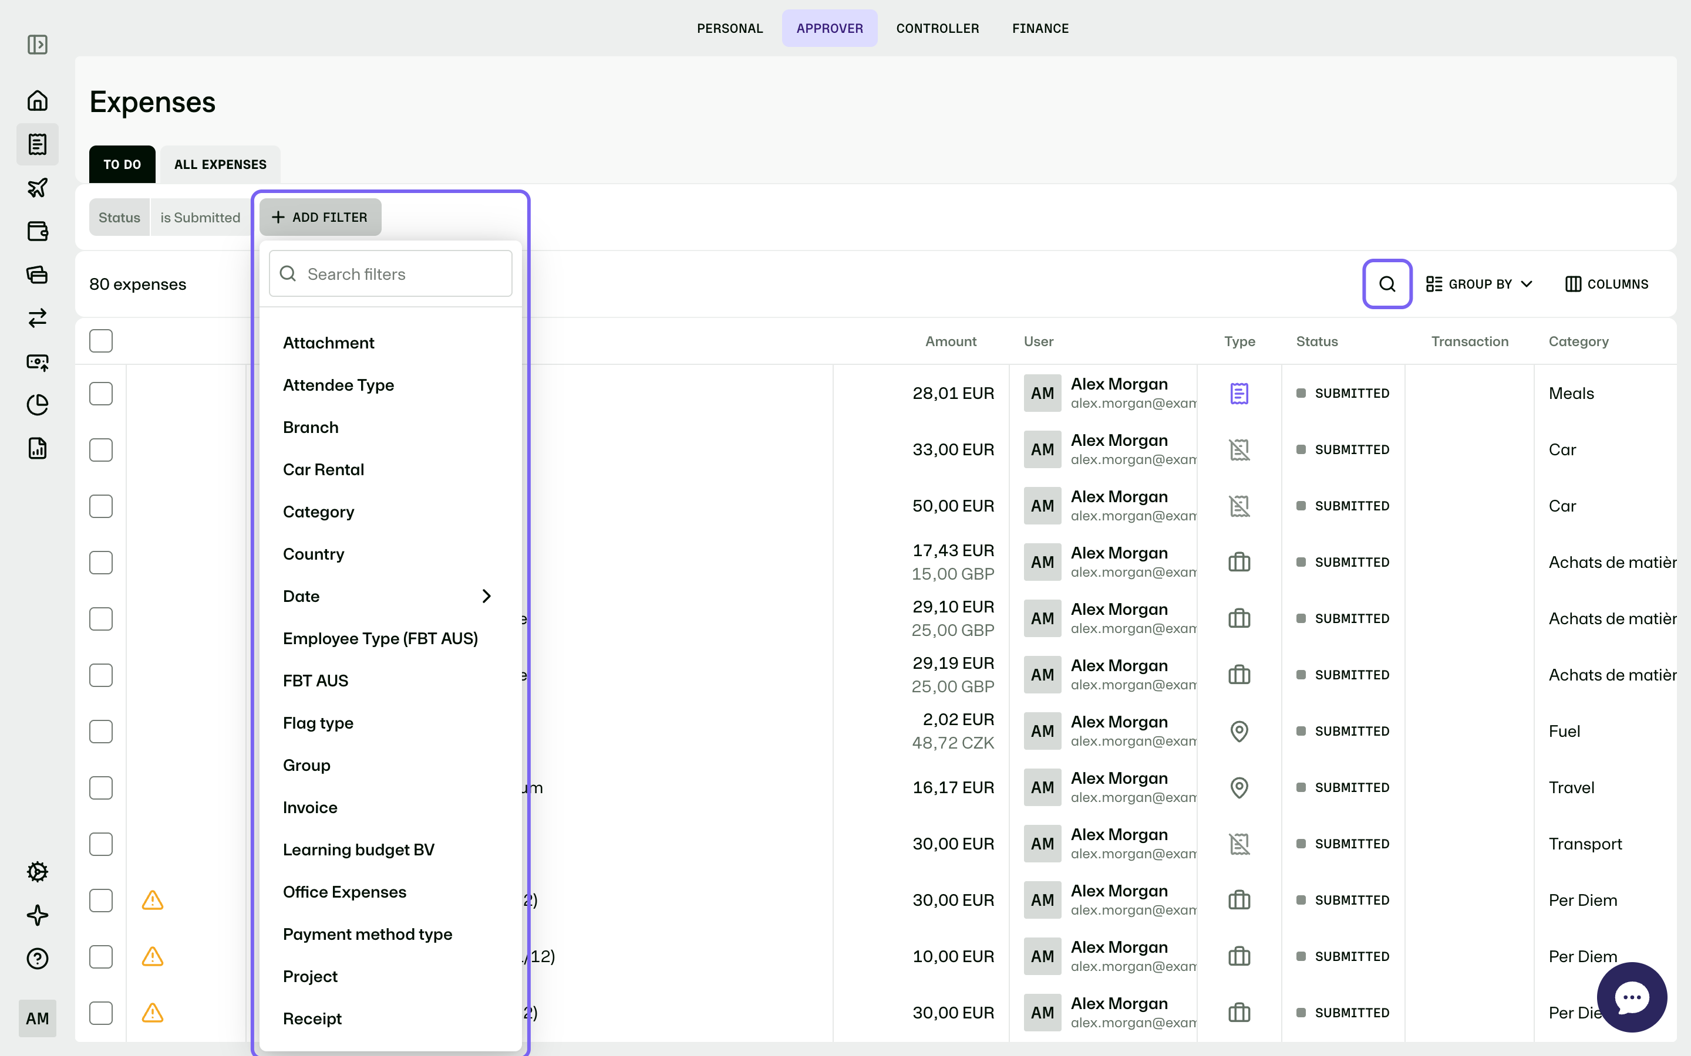This screenshot has width=1691, height=1056.
Task: Choose the Payment method type filter
Action: (x=390, y=934)
